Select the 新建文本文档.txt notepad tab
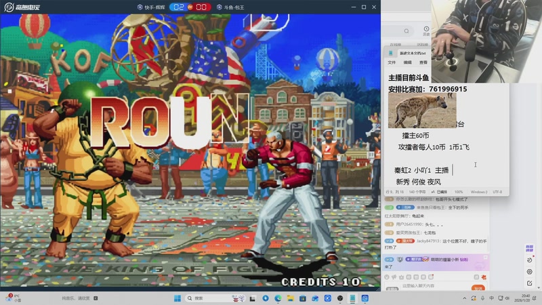 click(x=413, y=54)
